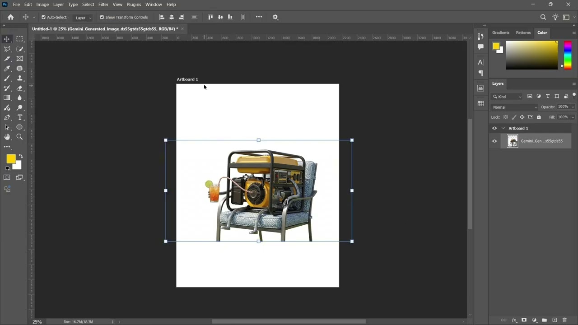Screen dimensions: 578x325
Task: Select the Move tool in toolbox
Action: (x=7, y=39)
